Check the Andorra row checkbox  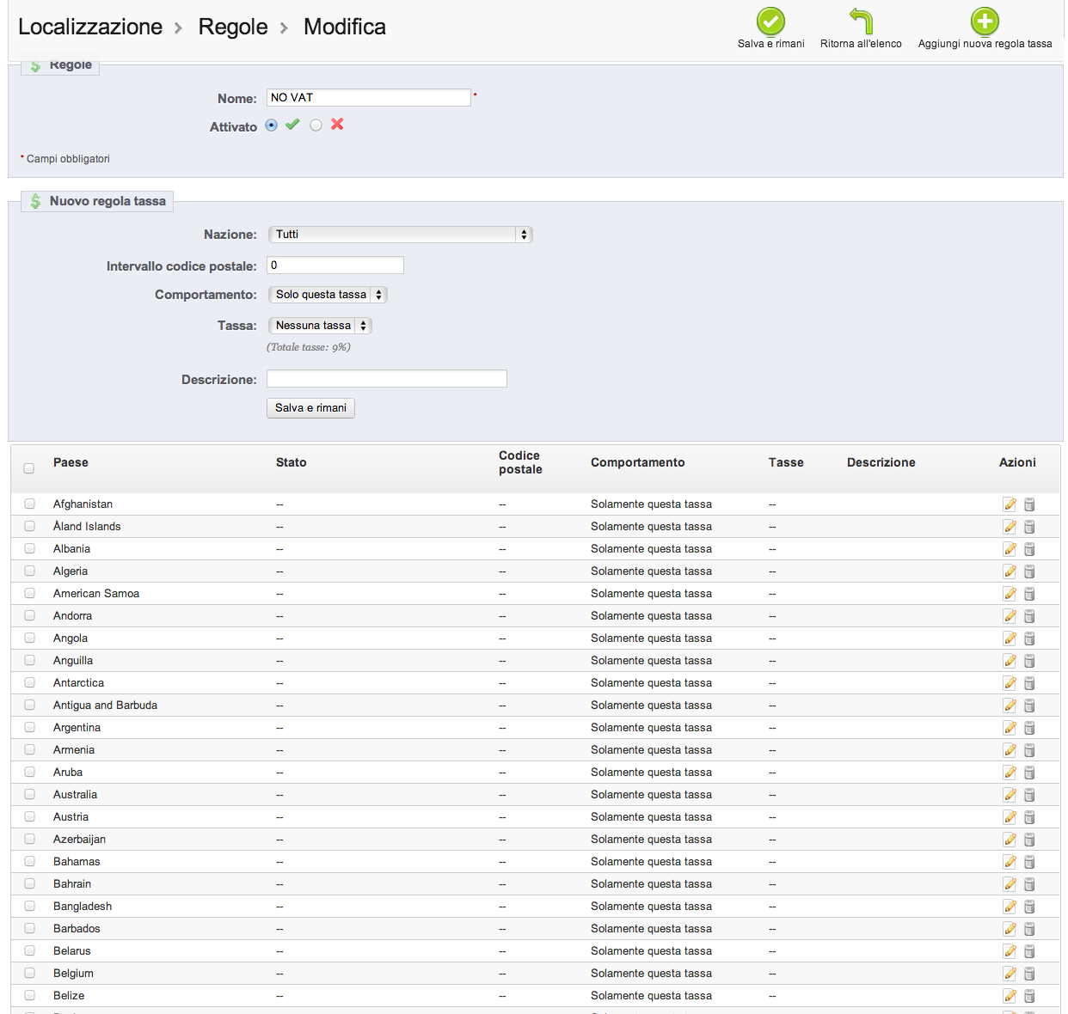click(29, 615)
